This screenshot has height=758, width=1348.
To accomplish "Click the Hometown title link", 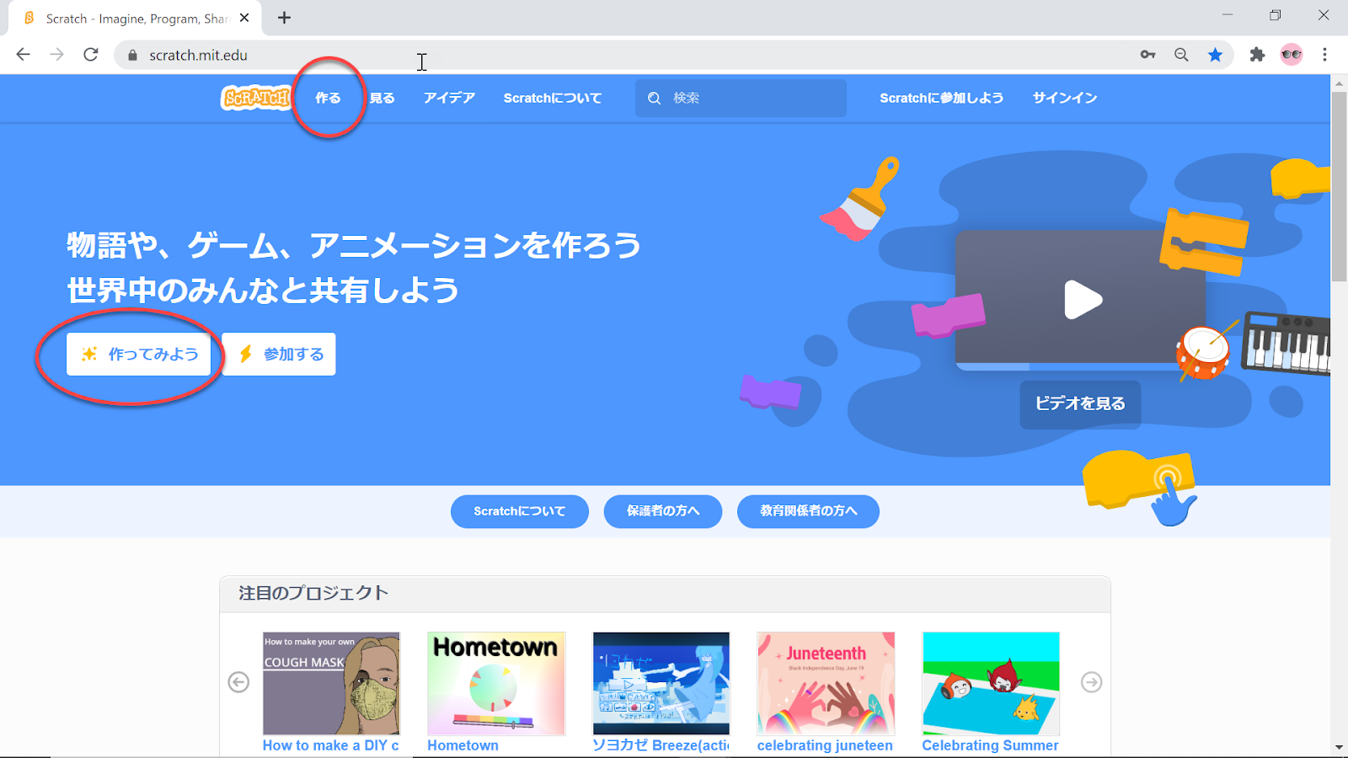I will [x=463, y=745].
